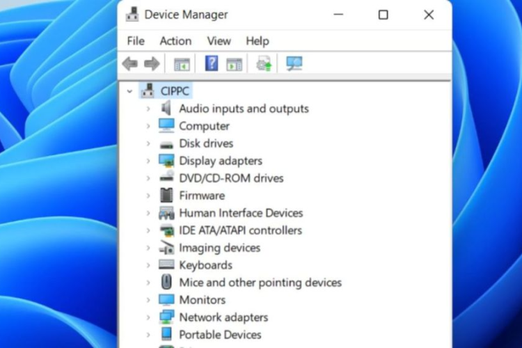
Task: Expand Human Interface Devices
Action: (x=148, y=213)
